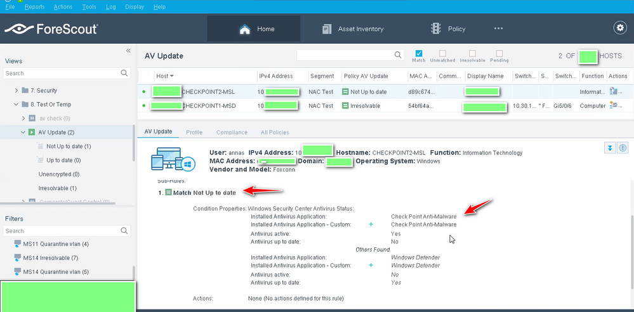Collapse the 8. Test Or Temp folder
The image size is (634, 312).
pyautogui.click(x=16, y=104)
